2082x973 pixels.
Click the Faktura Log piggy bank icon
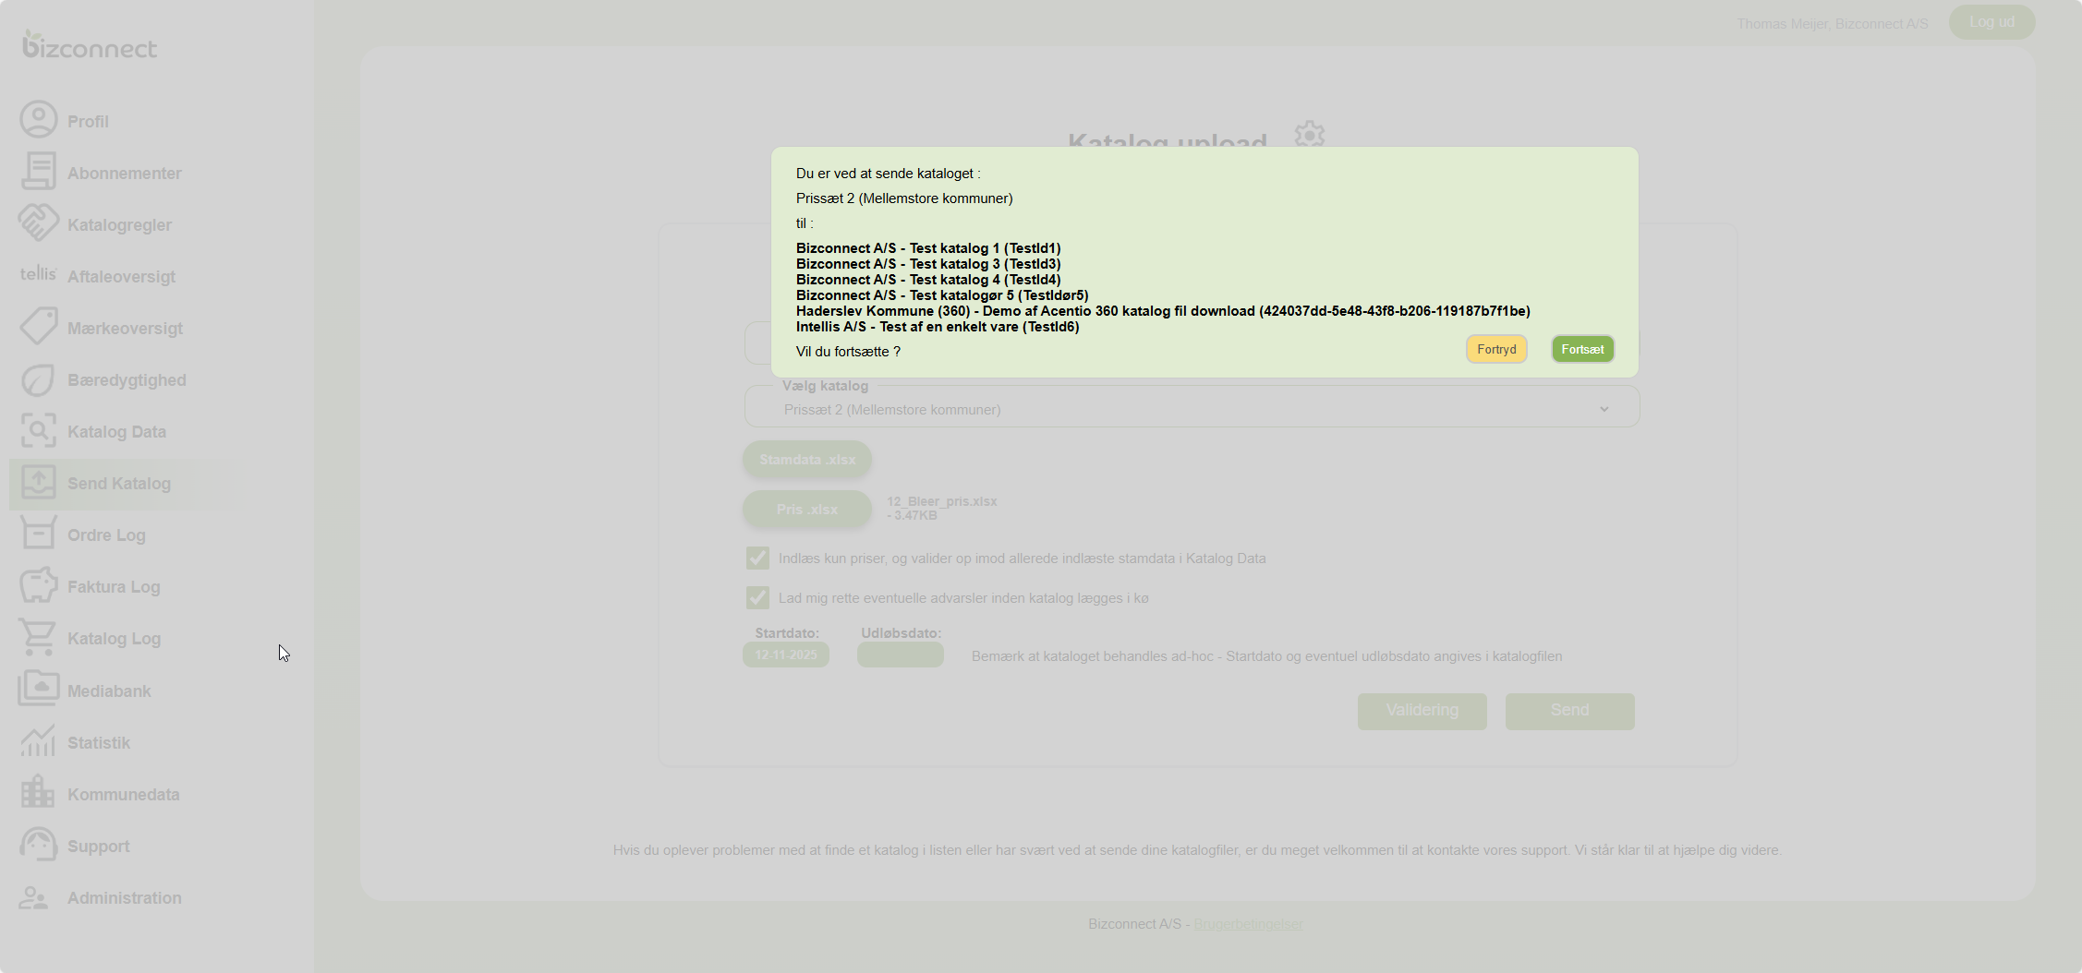click(x=39, y=585)
